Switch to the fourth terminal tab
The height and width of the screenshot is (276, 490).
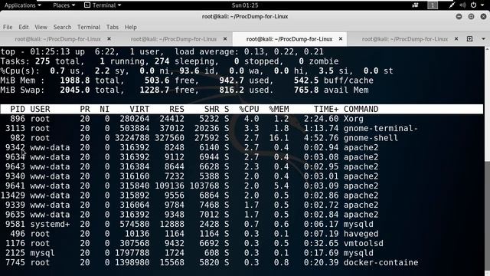click(405, 39)
